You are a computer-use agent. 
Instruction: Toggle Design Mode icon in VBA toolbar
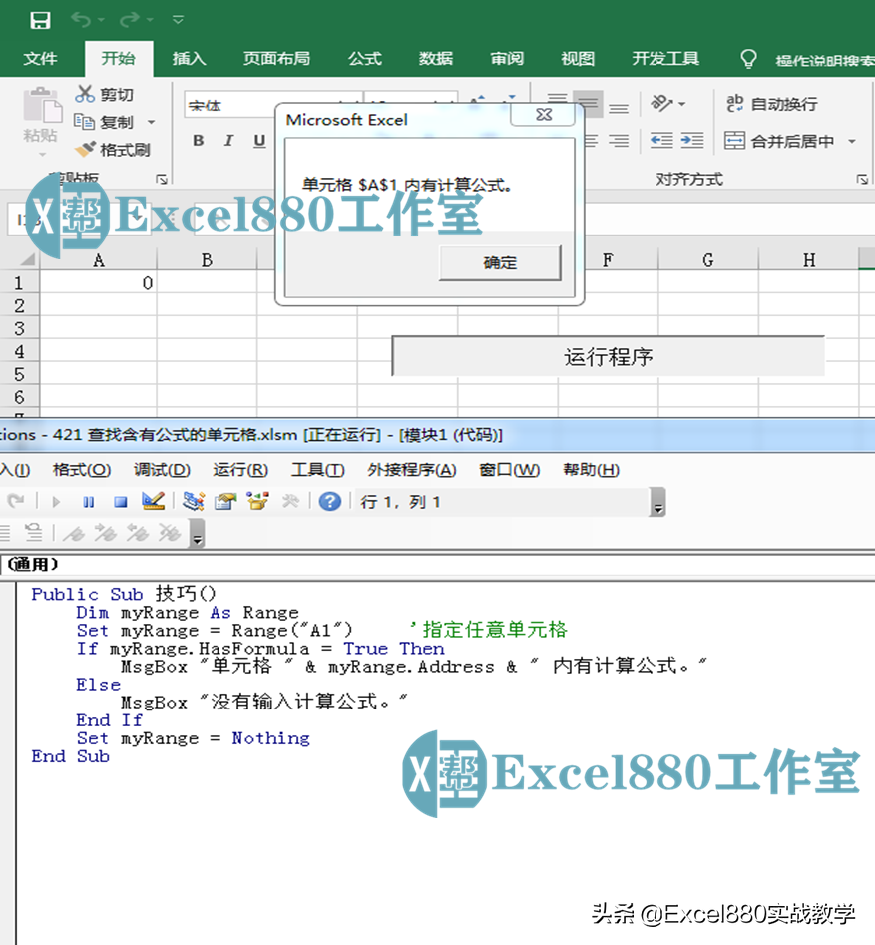pyautogui.click(x=153, y=501)
